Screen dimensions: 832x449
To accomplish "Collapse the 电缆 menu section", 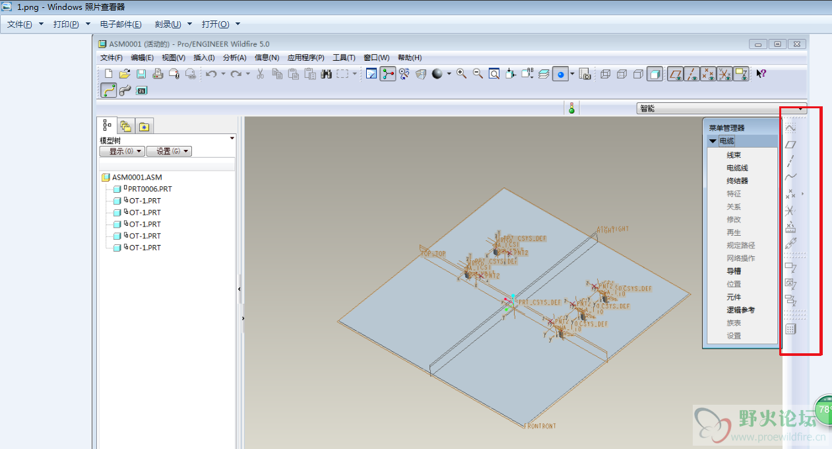I will (713, 141).
